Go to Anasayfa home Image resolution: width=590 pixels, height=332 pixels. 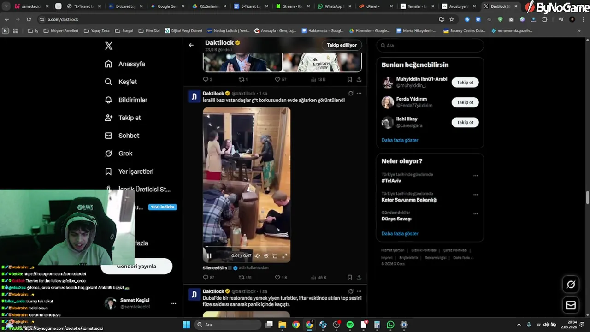(125, 64)
